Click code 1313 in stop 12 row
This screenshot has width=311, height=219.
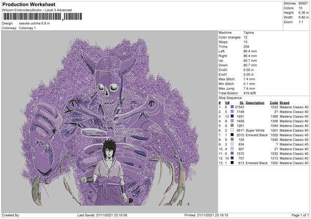[x=274, y=158]
